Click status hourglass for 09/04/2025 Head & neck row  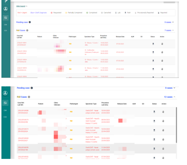[x=154, y=121]
